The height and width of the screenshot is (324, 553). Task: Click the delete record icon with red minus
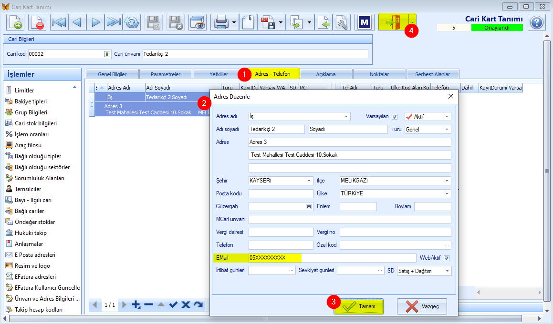click(x=37, y=22)
